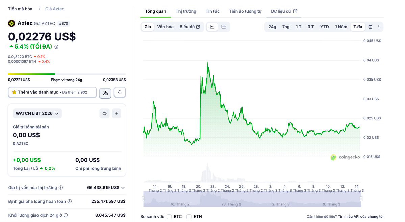This screenshot has height=222, width=405.
Task: Select the YTD time range
Action: click(324, 27)
